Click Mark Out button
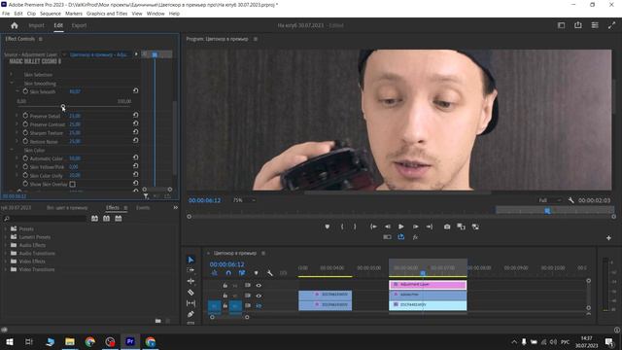Screen dimensions: 622x350 point(355,227)
